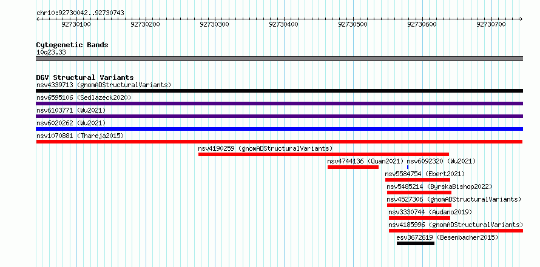
Task: Select the black bar under esv3672619
Action: coord(416,243)
